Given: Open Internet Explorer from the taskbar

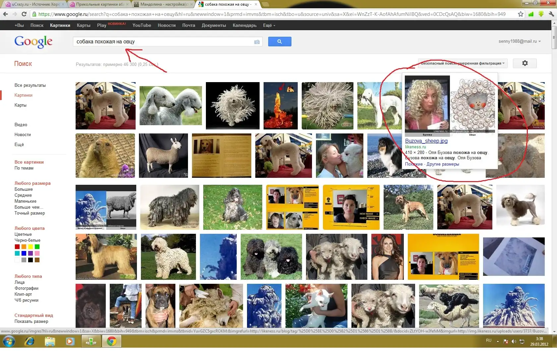Looking at the screenshot, I should [x=30, y=341].
